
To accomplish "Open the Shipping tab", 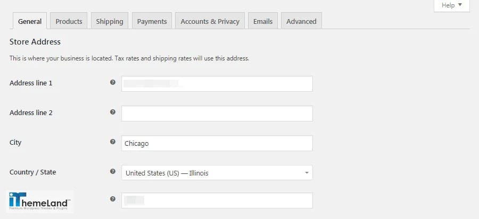I will (109, 21).
